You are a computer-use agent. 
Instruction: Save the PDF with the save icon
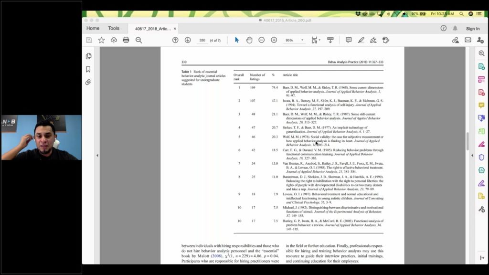click(89, 40)
